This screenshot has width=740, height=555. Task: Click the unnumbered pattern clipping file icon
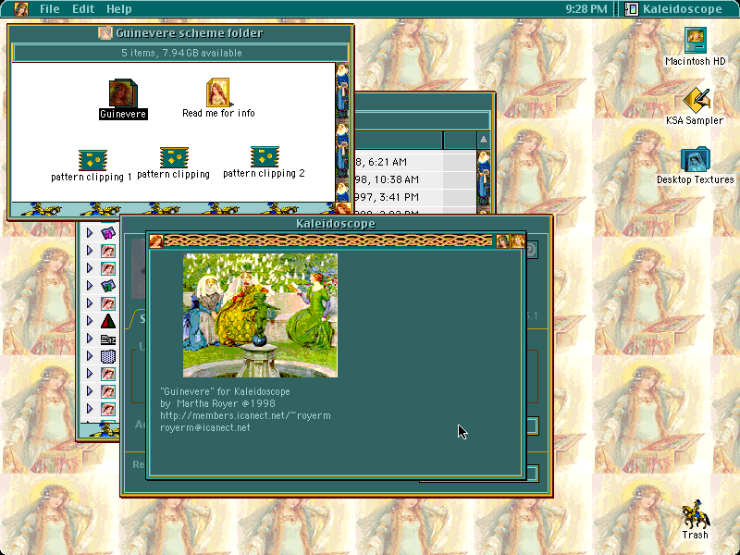click(174, 157)
